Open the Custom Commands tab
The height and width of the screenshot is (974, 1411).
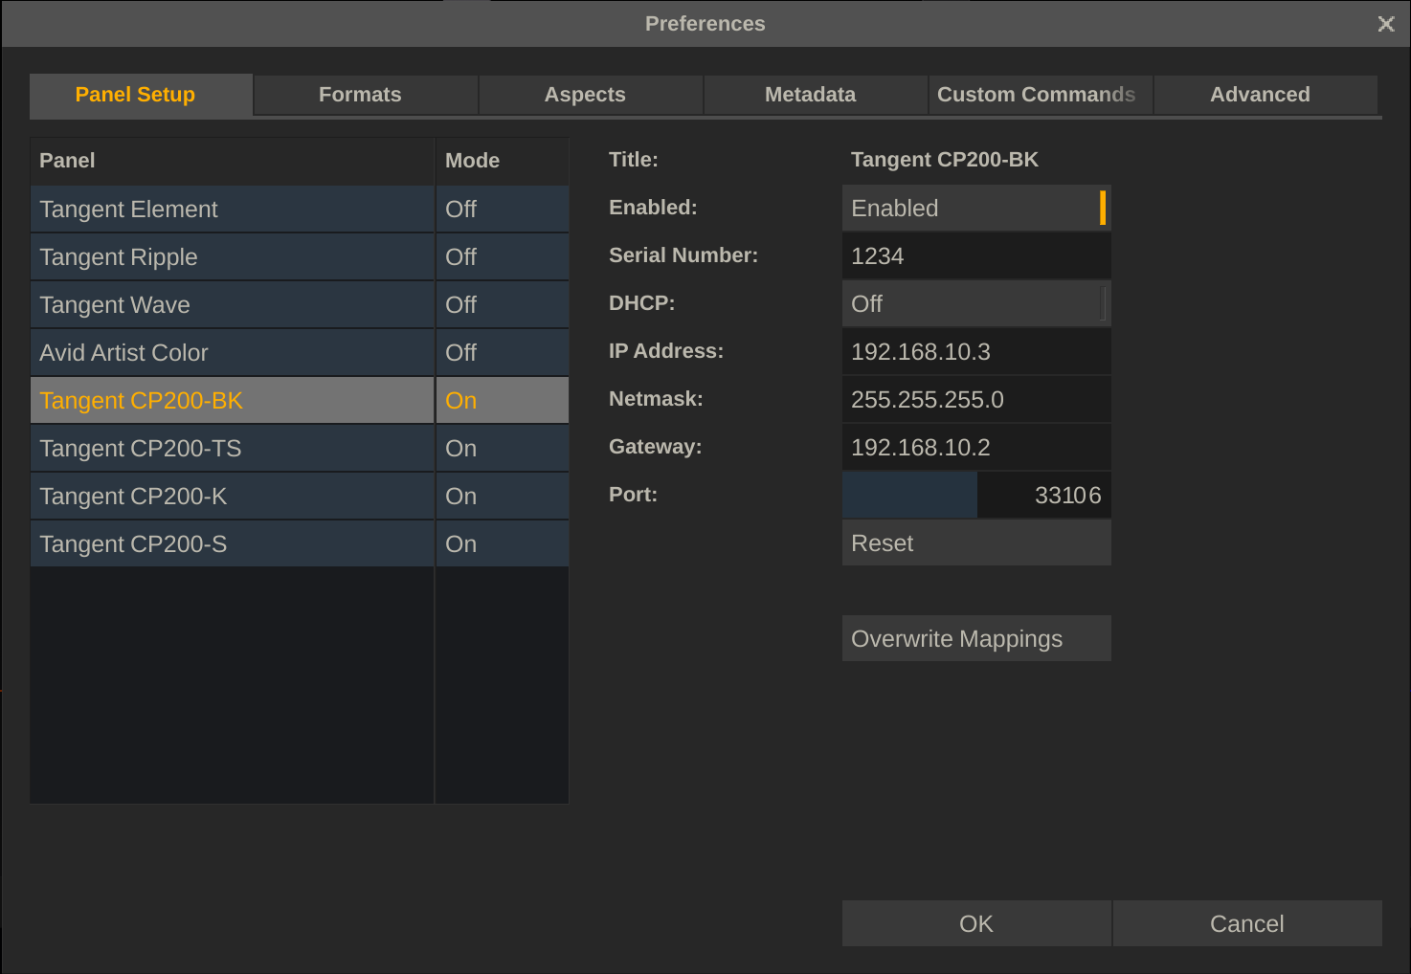click(1041, 95)
